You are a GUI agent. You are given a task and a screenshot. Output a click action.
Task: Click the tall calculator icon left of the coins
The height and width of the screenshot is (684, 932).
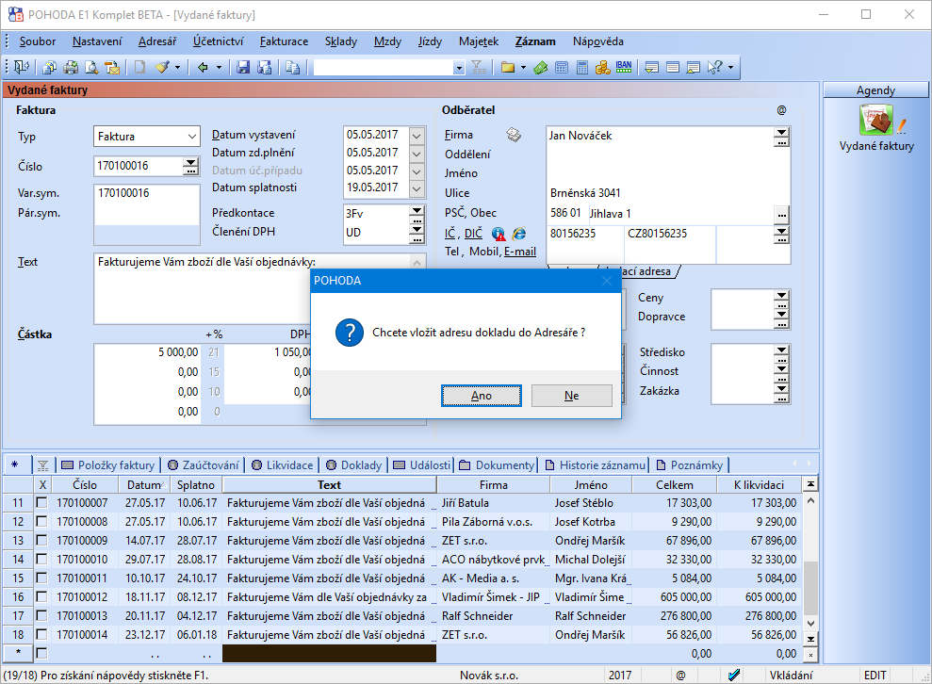pos(582,67)
